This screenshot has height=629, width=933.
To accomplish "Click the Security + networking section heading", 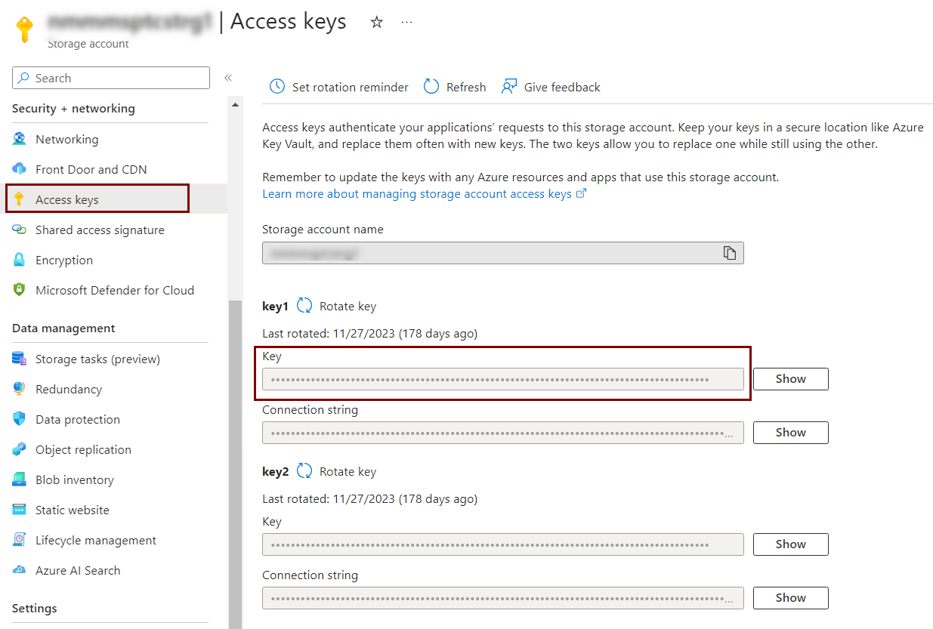I will pyautogui.click(x=73, y=109).
